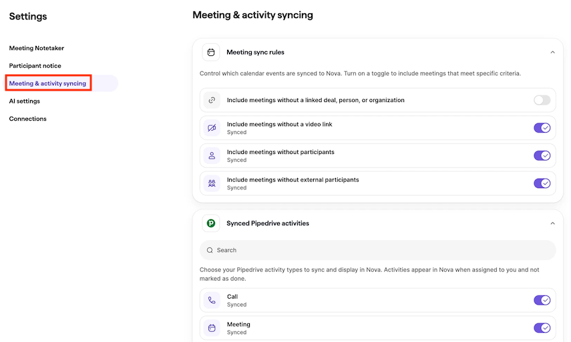Screen dimensions: 571x342
Task: Focus the Pipedrive activities search field
Action: click(x=377, y=250)
